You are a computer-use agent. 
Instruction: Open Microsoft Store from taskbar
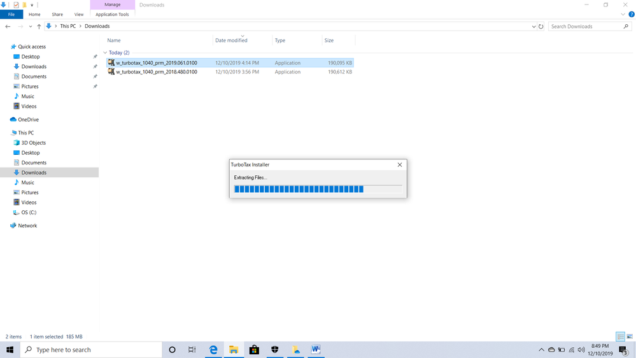coord(254,350)
